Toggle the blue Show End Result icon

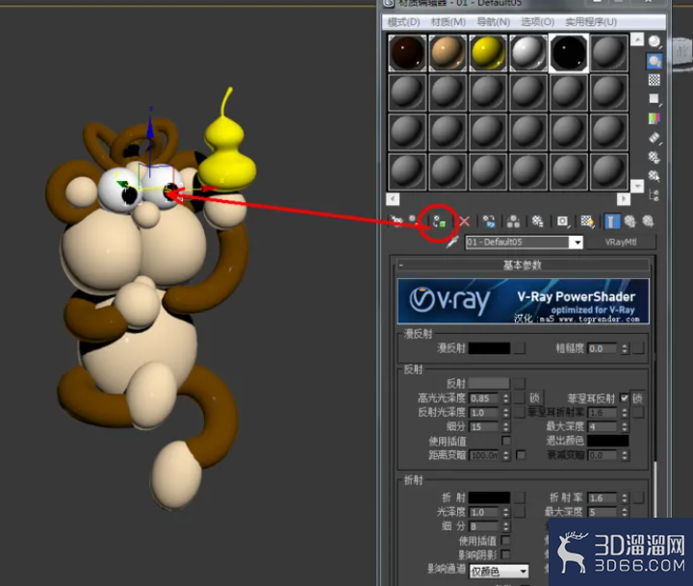click(x=612, y=221)
